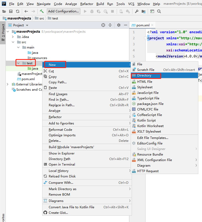The height and width of the screenshot is (222, 202).
Task: Collapse the main folder
Action: click(x=18, y=47)
